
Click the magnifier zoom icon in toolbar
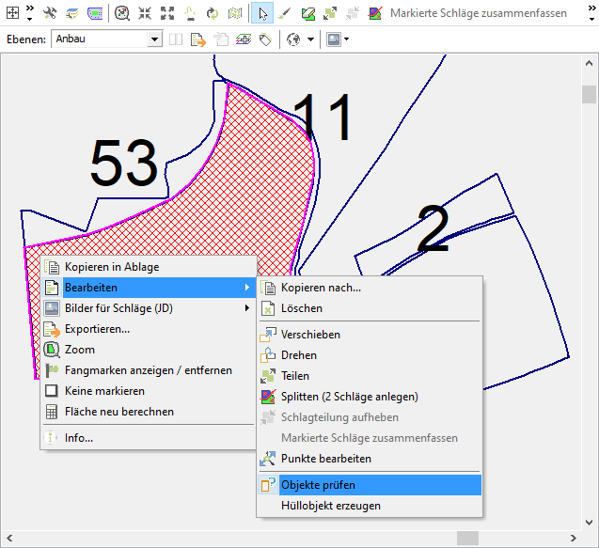pyautogui.click(x=122, y=13)
